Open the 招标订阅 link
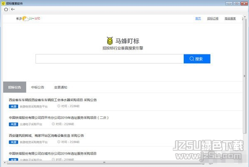The height and width of the screenshot is (167, 249). point(213,18)
